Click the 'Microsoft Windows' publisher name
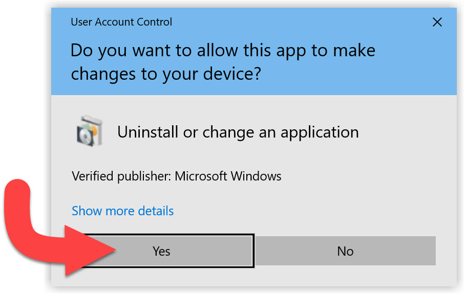Screen dimensions: 466x294 tap(228, 176)
